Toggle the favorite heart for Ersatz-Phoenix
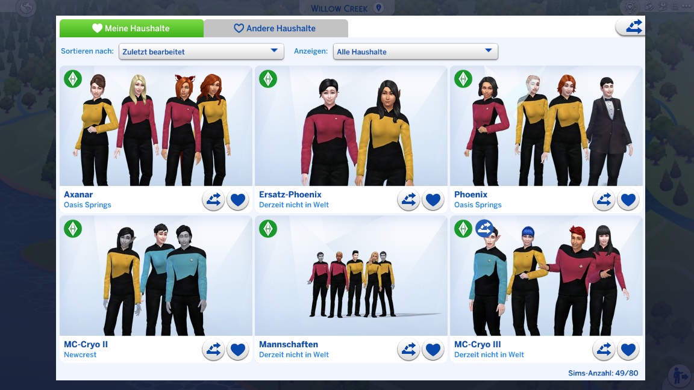 [x=433, y=200]
